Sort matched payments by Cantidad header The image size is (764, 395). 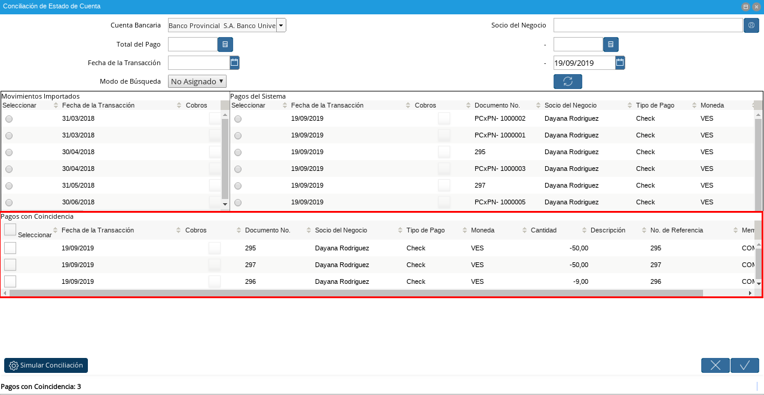pyautogui.click(x=543, y=230)
